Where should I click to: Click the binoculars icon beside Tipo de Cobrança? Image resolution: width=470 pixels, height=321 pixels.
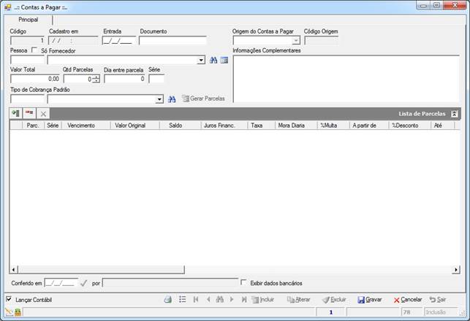172,99
